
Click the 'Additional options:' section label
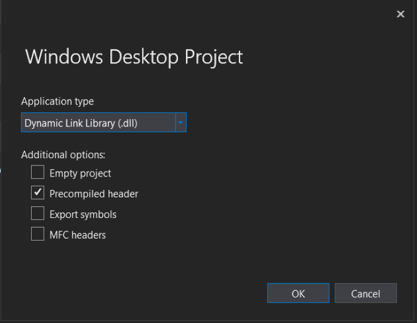coord(63,154)
